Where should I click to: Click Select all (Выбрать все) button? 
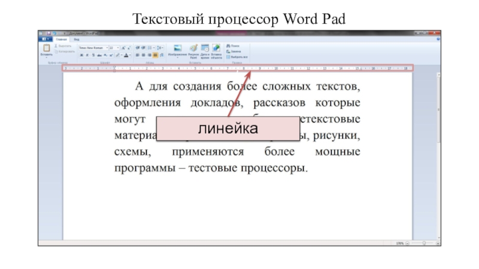(237, 57)
